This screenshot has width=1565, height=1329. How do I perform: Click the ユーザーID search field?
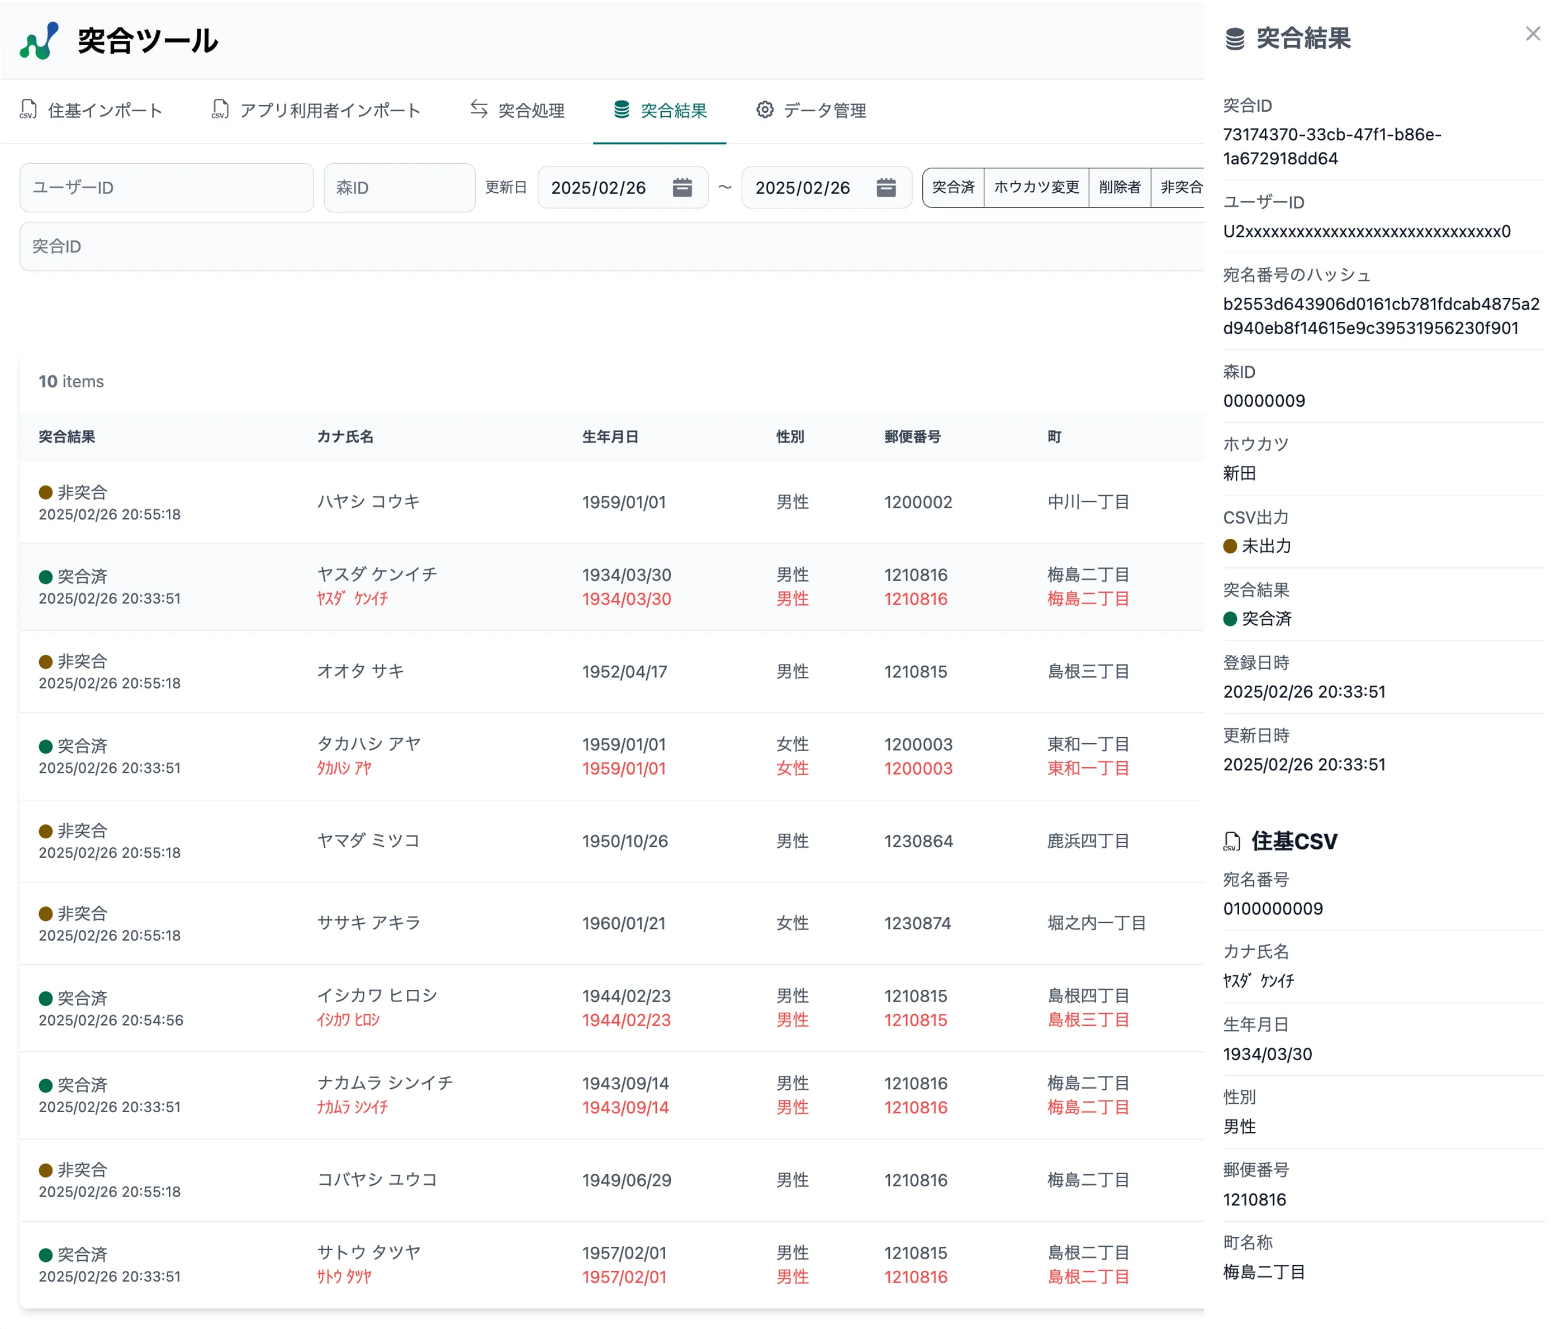167,188
